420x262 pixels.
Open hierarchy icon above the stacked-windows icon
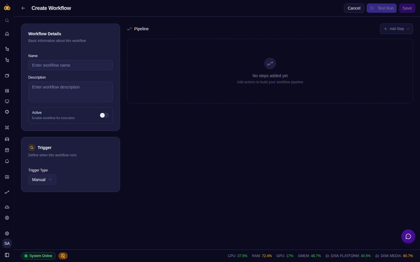coord(7,60)
